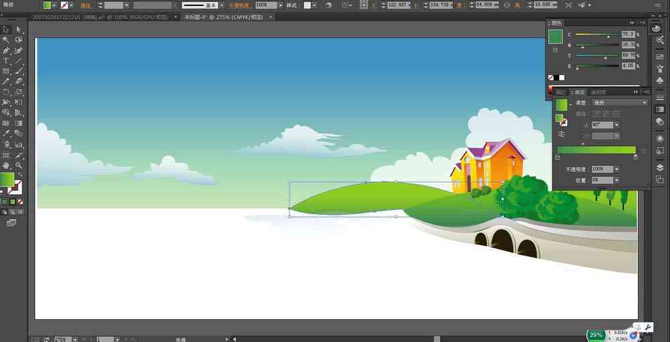The image size is (670, 342).
Task: Select the Eyedropper tool
Action: (x=6, y=133)
